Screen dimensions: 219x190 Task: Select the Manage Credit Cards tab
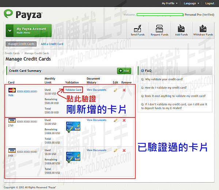coord(21,44)
